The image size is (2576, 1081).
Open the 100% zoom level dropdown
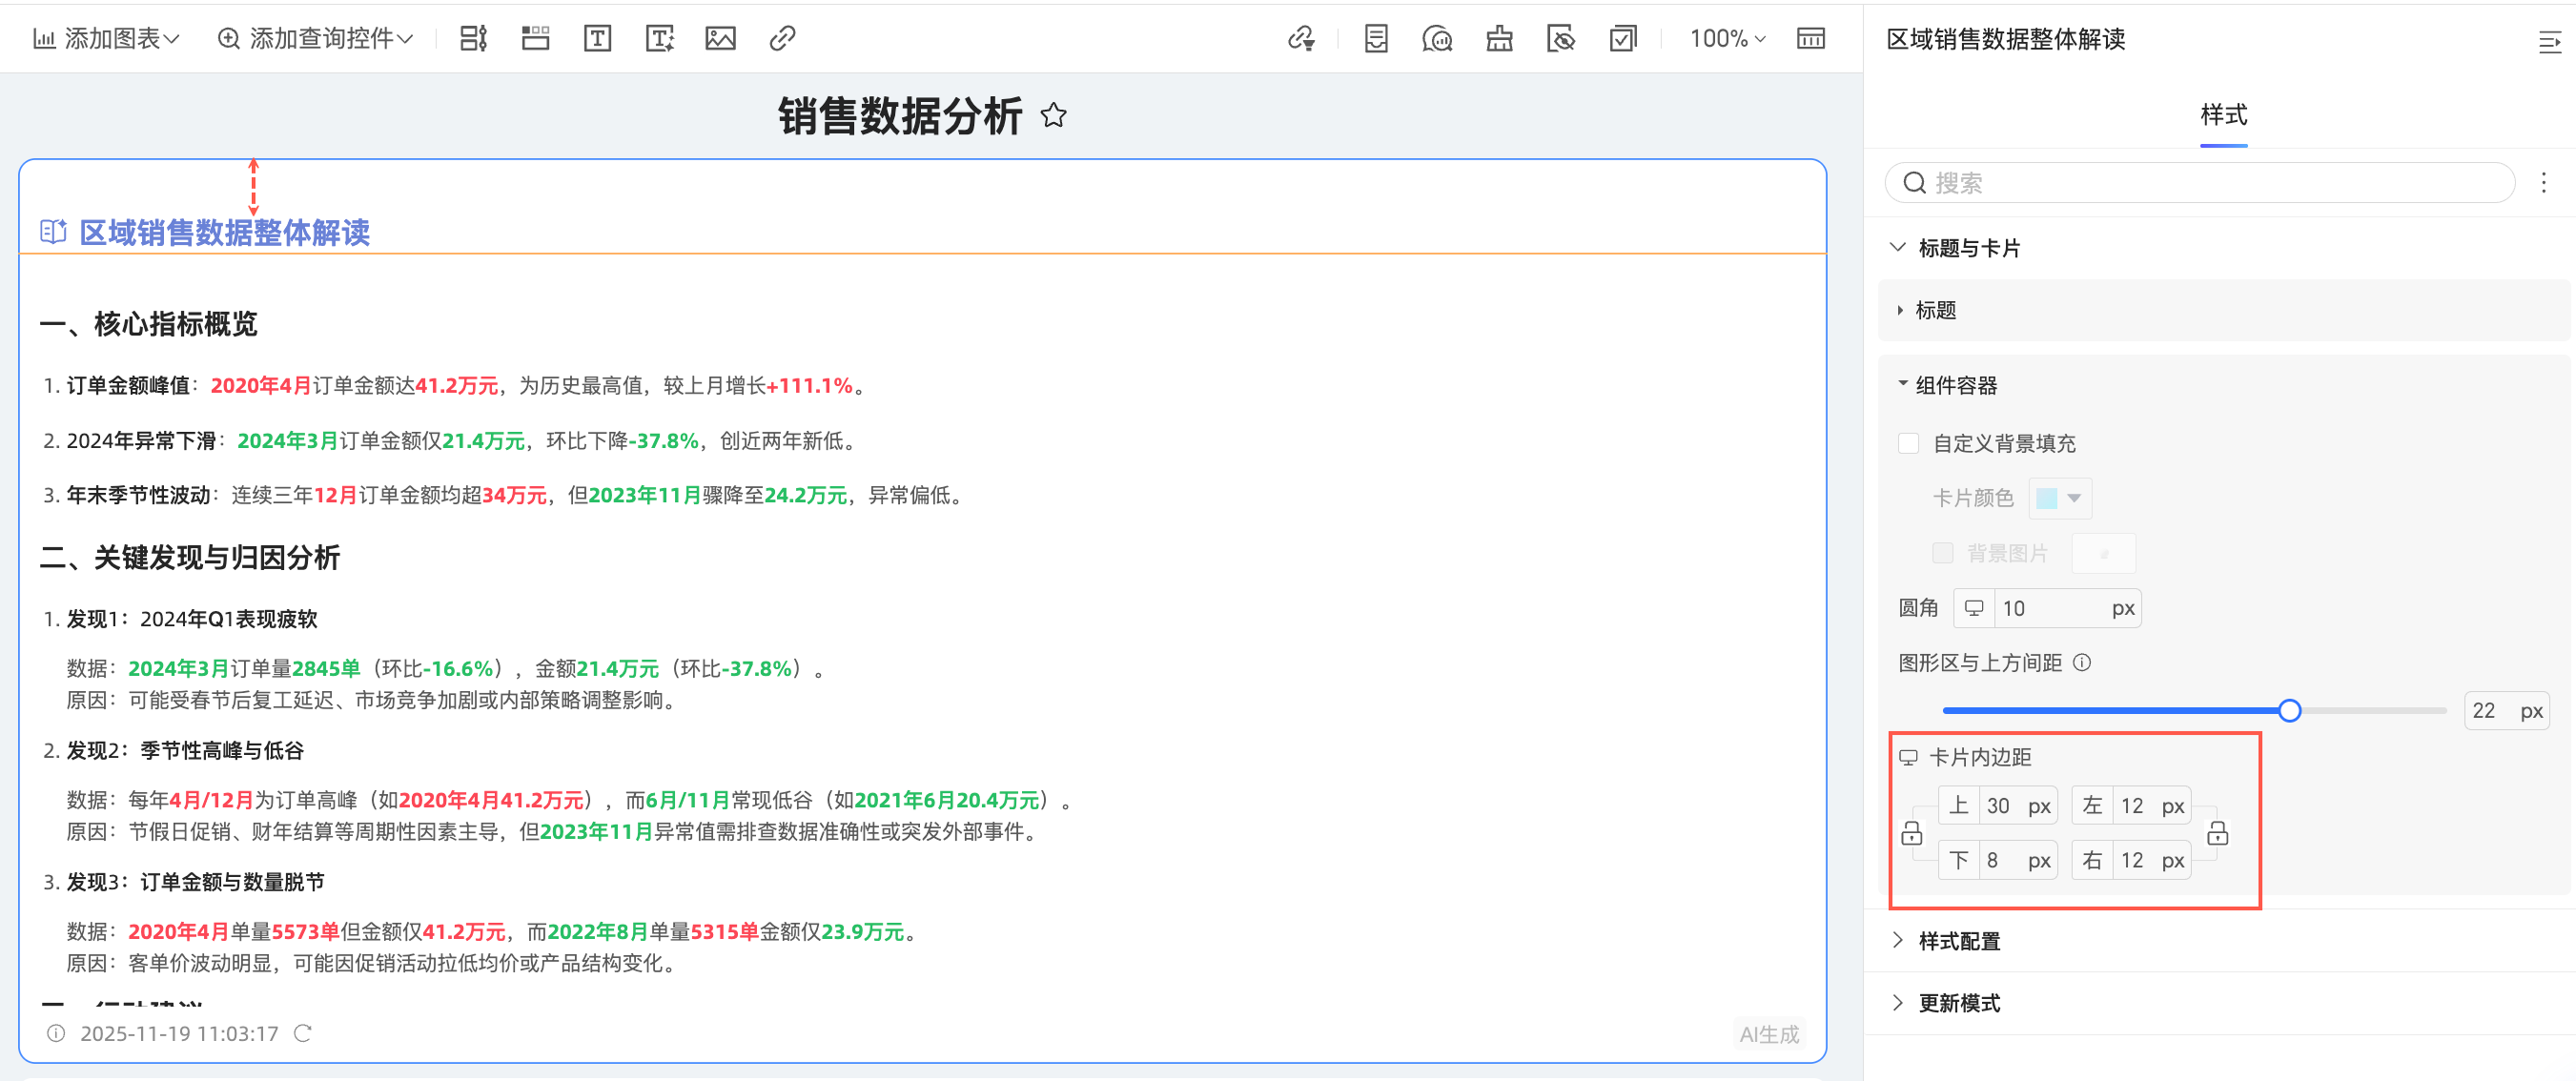pyautogui.click(x=1727, y=39)
